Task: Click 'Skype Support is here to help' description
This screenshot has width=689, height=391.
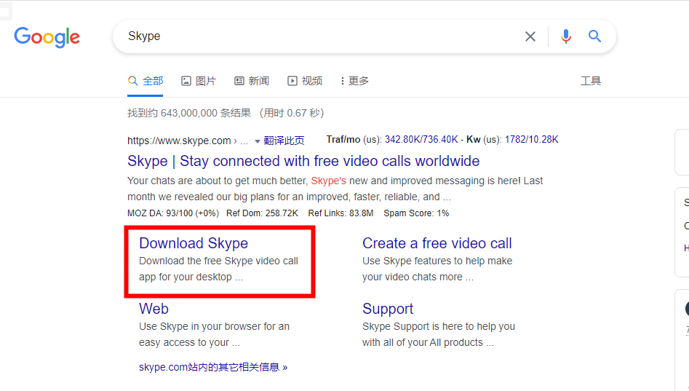Action: click(439, 334)
